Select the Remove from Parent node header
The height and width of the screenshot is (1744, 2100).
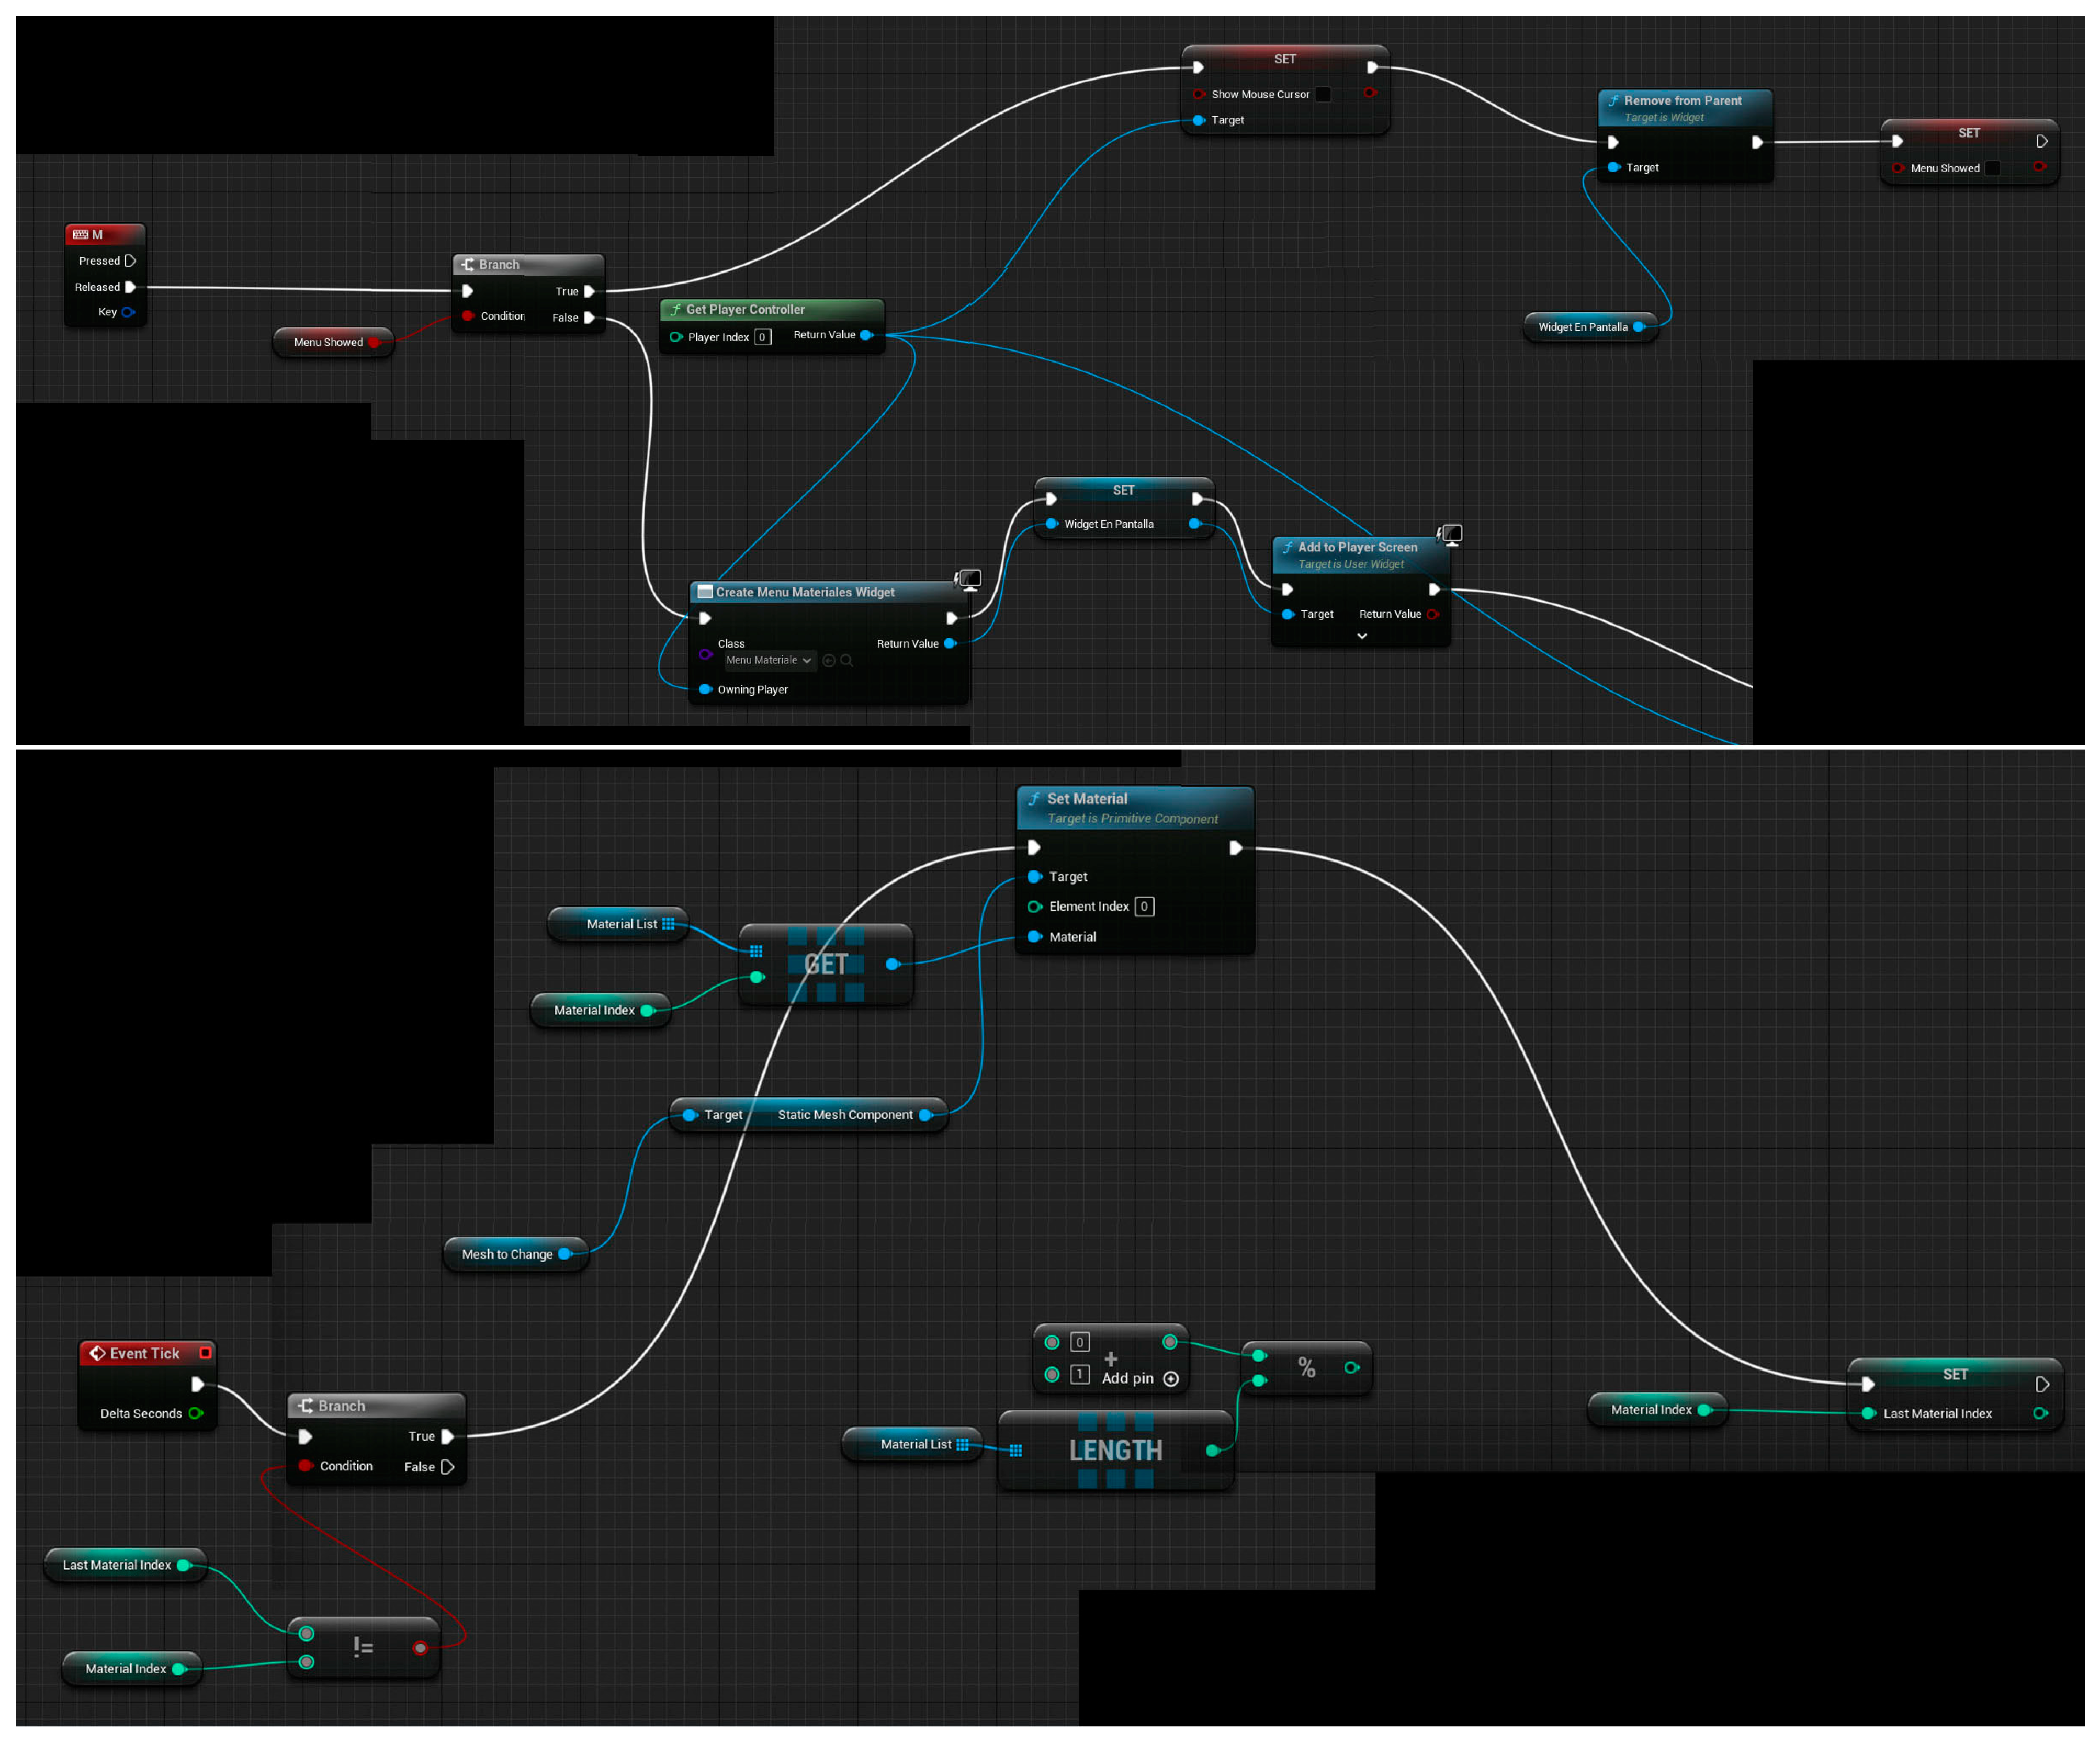[1683, 101]
